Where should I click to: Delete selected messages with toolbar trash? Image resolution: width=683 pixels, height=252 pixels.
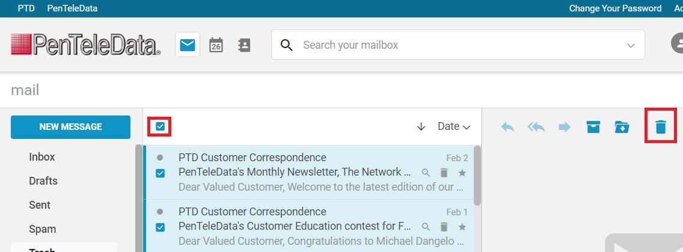point(661,127)
